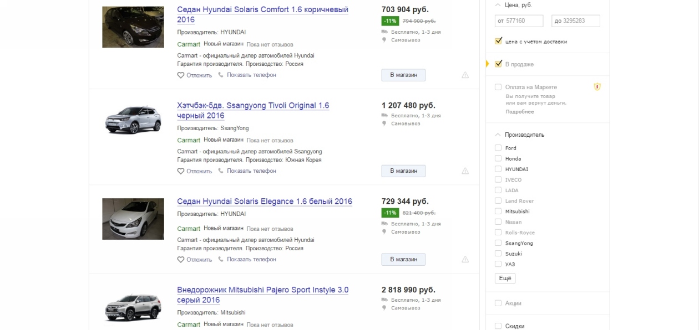Click phone icon on Ssangyong Tivoli listing
699x330 pixels.
click(221, 171)
